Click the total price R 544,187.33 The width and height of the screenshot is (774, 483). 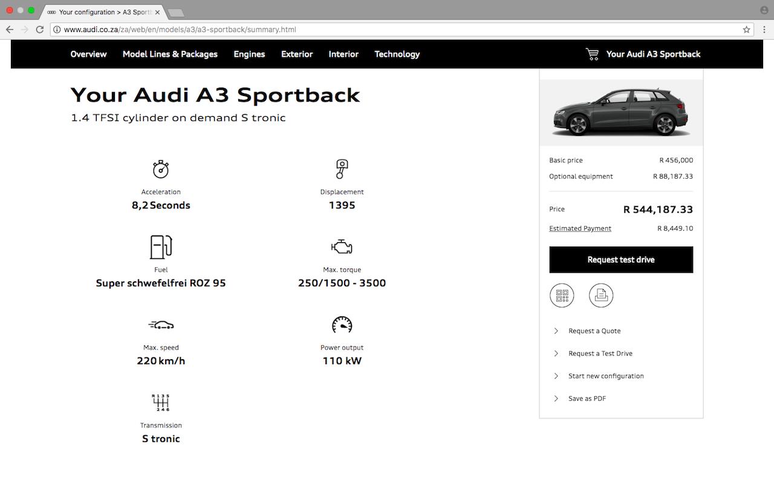pos(658,210)
